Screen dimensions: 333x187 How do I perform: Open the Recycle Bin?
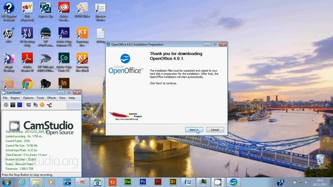tap(320, 162)
